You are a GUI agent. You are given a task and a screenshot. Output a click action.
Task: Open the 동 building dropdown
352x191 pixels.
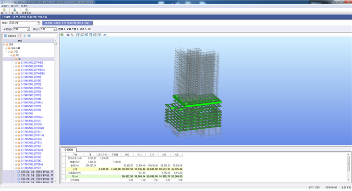(x=38, y=23)
